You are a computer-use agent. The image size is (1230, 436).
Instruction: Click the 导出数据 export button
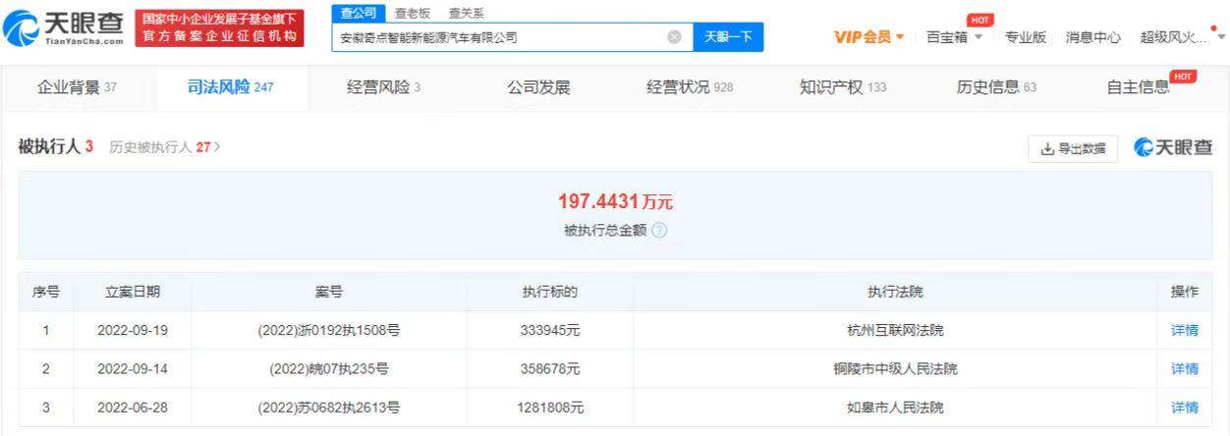[x=1073, y=149]
